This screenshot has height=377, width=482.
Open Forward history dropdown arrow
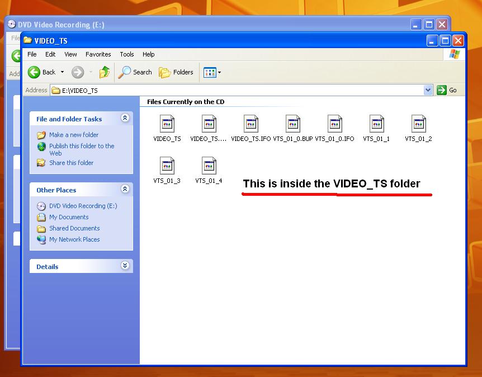pos(91,72)
